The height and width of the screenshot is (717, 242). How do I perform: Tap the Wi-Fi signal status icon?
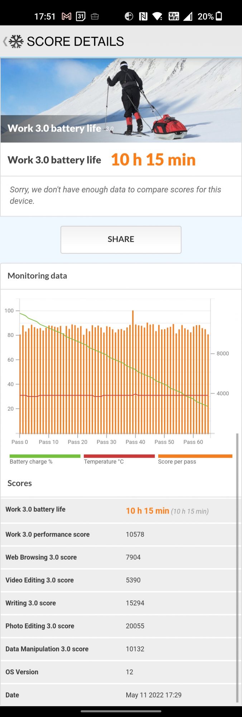pyautogui.click(x=157, y=16)
